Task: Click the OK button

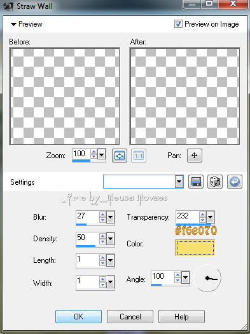Action: tap(78, 316)
